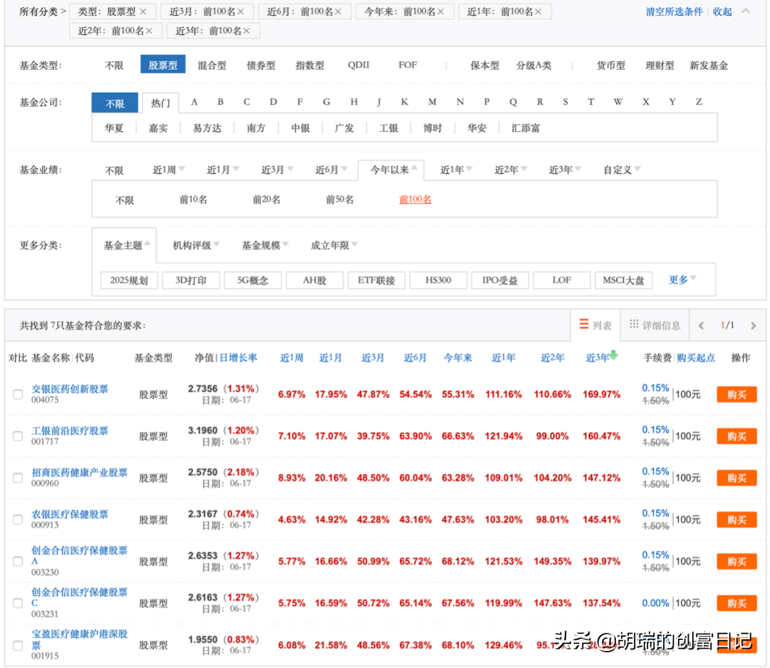Buy 招商医药健康产业股票 with 购买 button

click(x=736, y=478)
